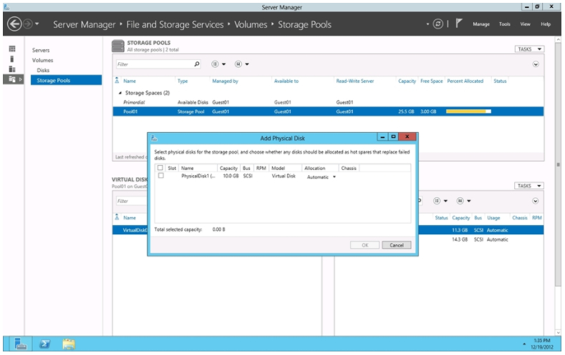This screenshot has height=355, width=565.
Task: Sort physical disks by RPM column header
Action: coord(537,218)
